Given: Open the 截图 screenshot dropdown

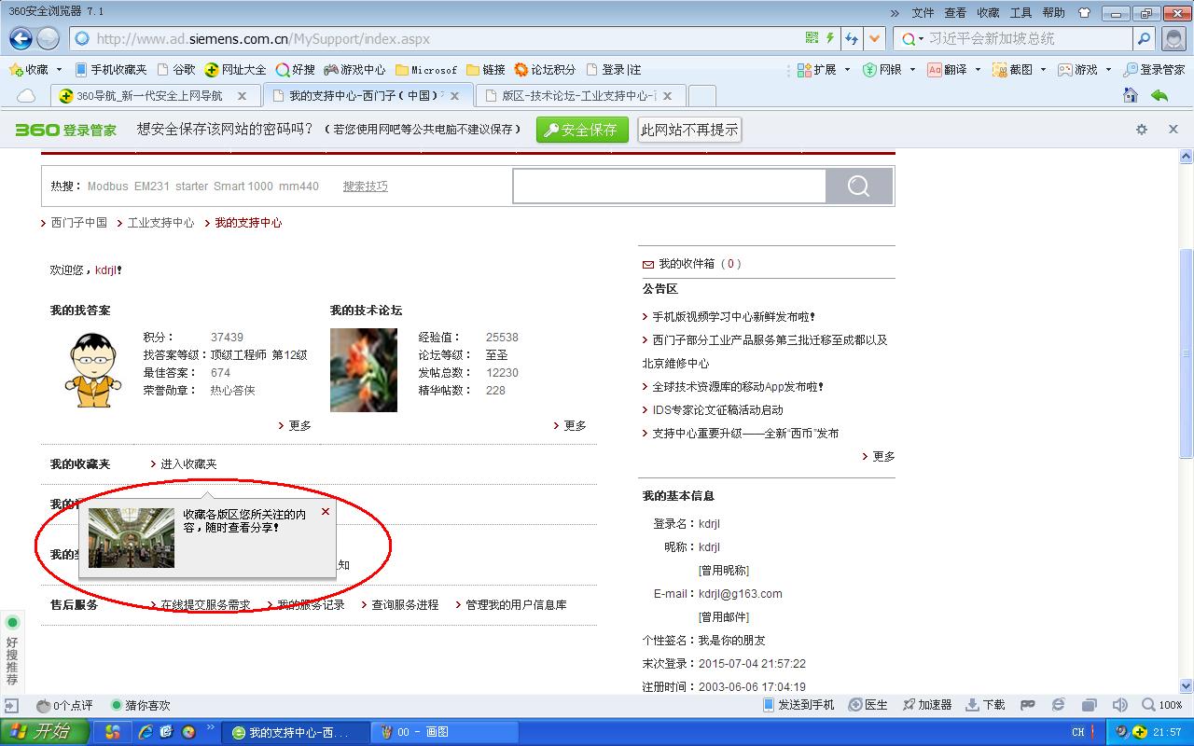Looking at the screenshot, I should (1019, 70).
